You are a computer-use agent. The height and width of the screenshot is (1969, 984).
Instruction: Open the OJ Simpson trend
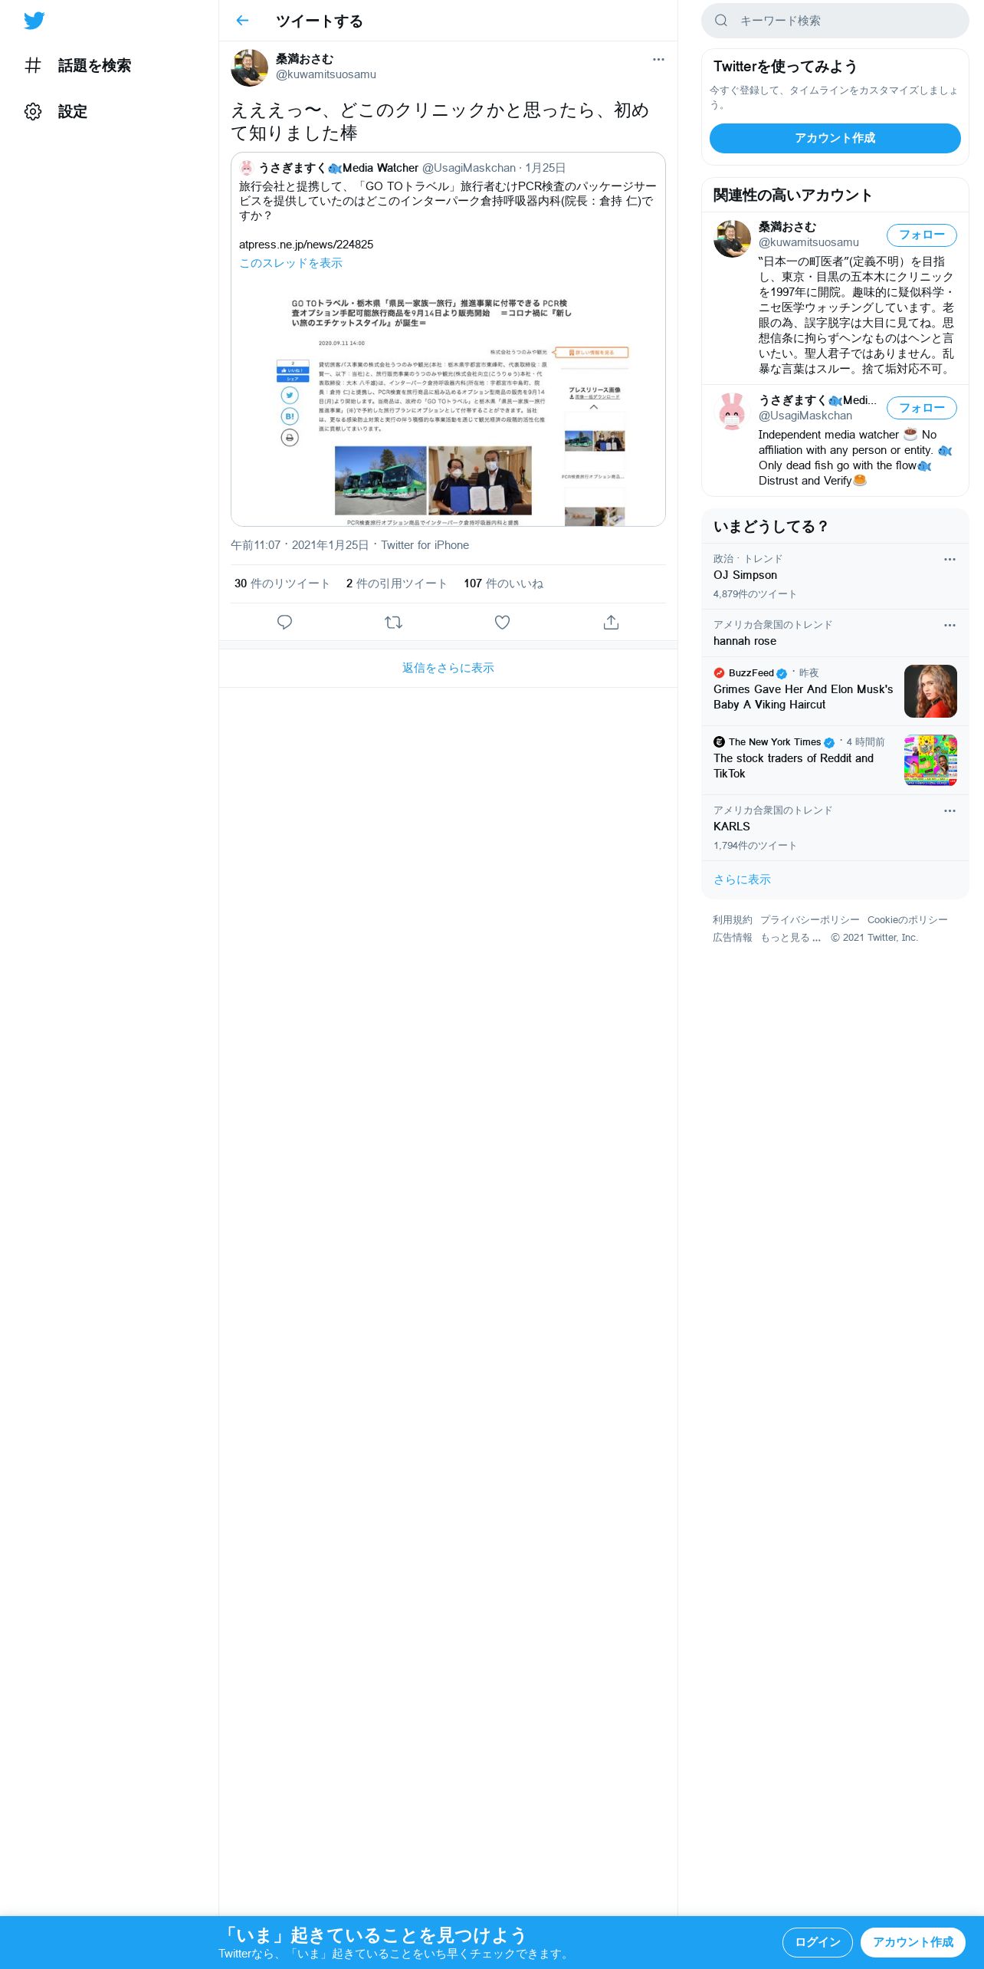coord(835,576)
